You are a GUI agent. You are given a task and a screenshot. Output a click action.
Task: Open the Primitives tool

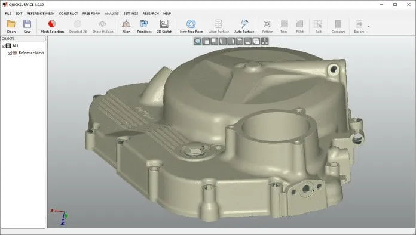[144, 26]
